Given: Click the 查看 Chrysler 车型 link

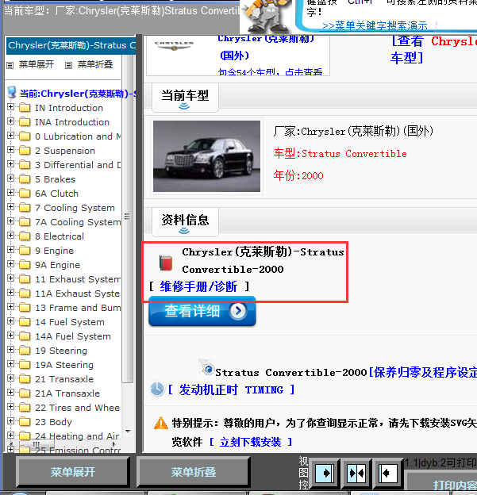Looking at the screenshot, I should [x=433, y=49].
